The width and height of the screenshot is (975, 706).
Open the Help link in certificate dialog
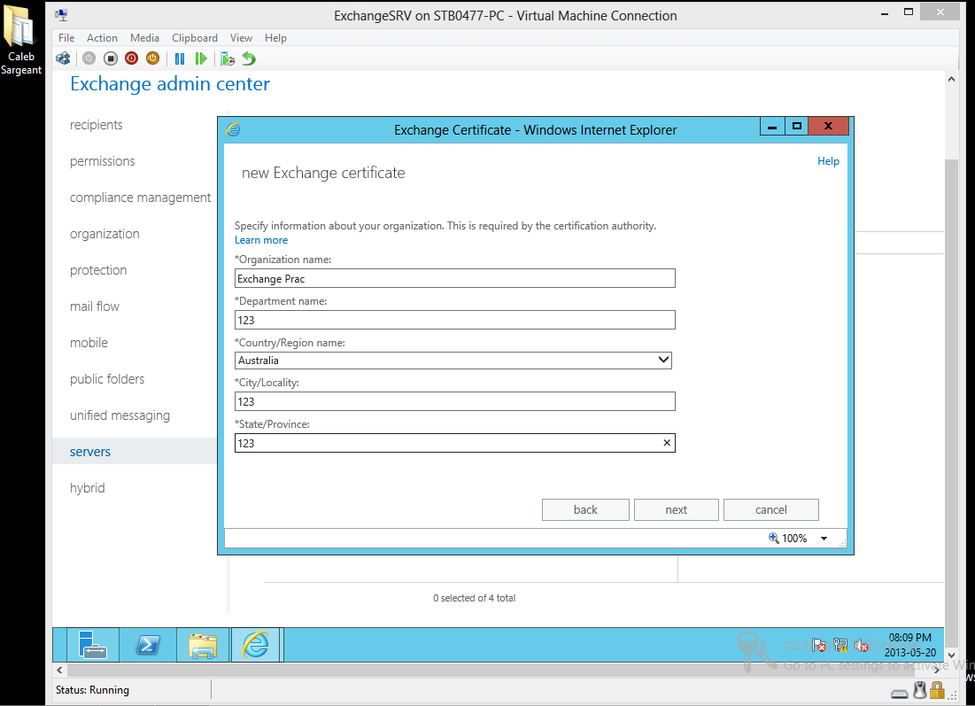click(x=828, y=161)
